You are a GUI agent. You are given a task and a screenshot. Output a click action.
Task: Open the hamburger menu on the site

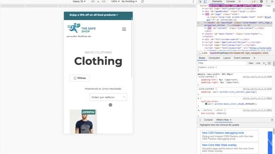tap(124, 29)
